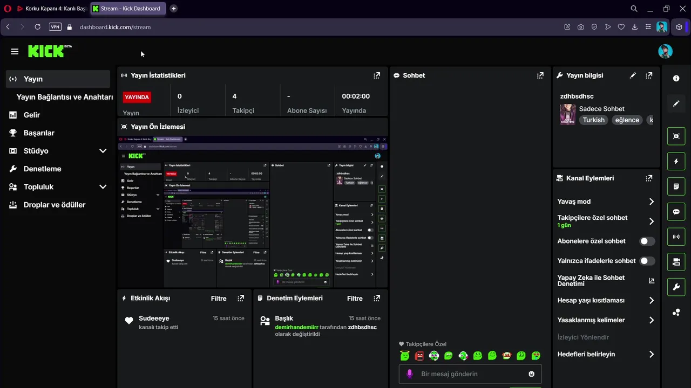The width and height of the screenshot is (691, 388).
Task: Click the browser heart bookmark icon
Action: [621, 26]
